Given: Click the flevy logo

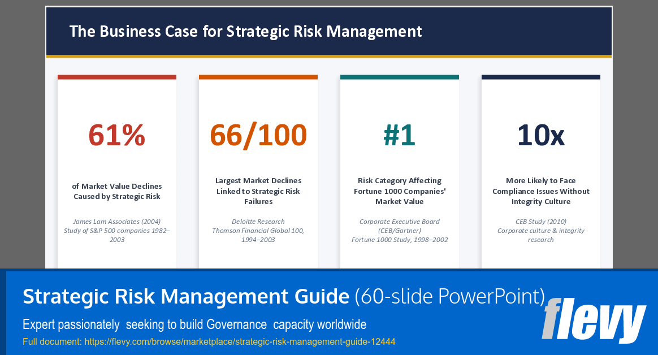Looking at the screenshot, I should [594, 320].
